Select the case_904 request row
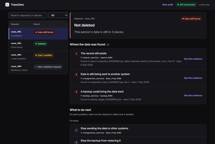The image size is (215, 144). pos(38,68)
